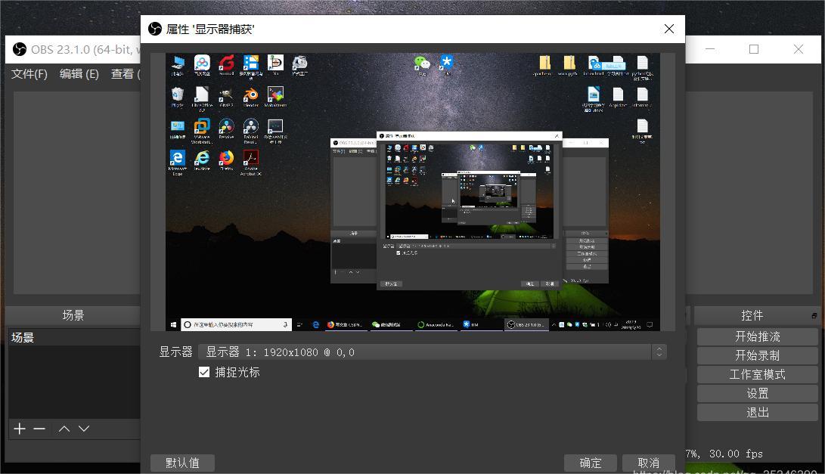The width and height of the screenshot is (825, 474).
Task: Click 开始录制 in OBS controls
Action: point(757,355)
